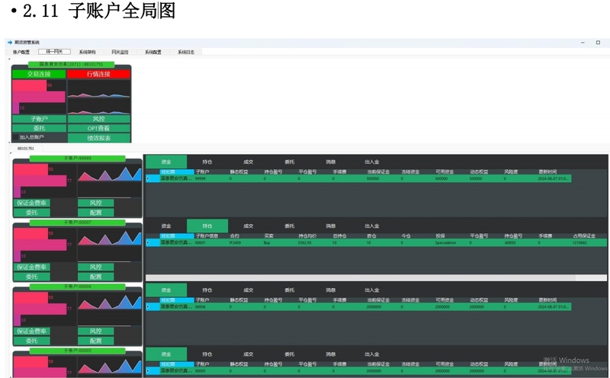The image size is (610, 378).
Task: Click the 合约 column header
Action: tap(235, 235)
